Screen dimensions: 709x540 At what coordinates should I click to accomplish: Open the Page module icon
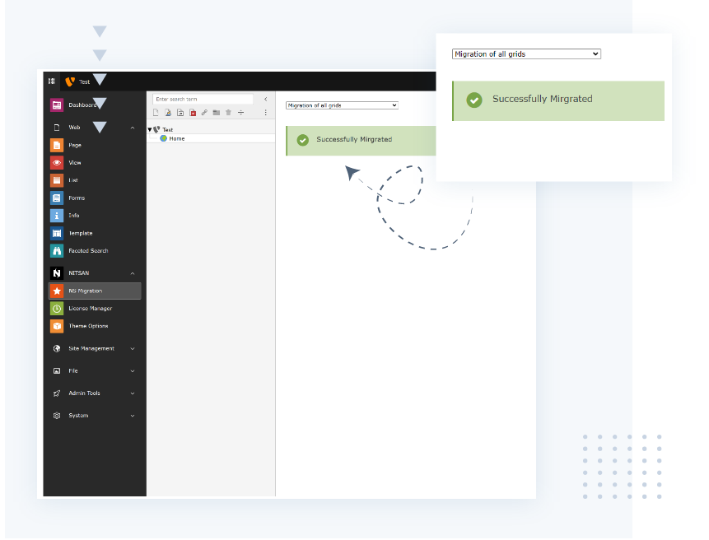57,145
